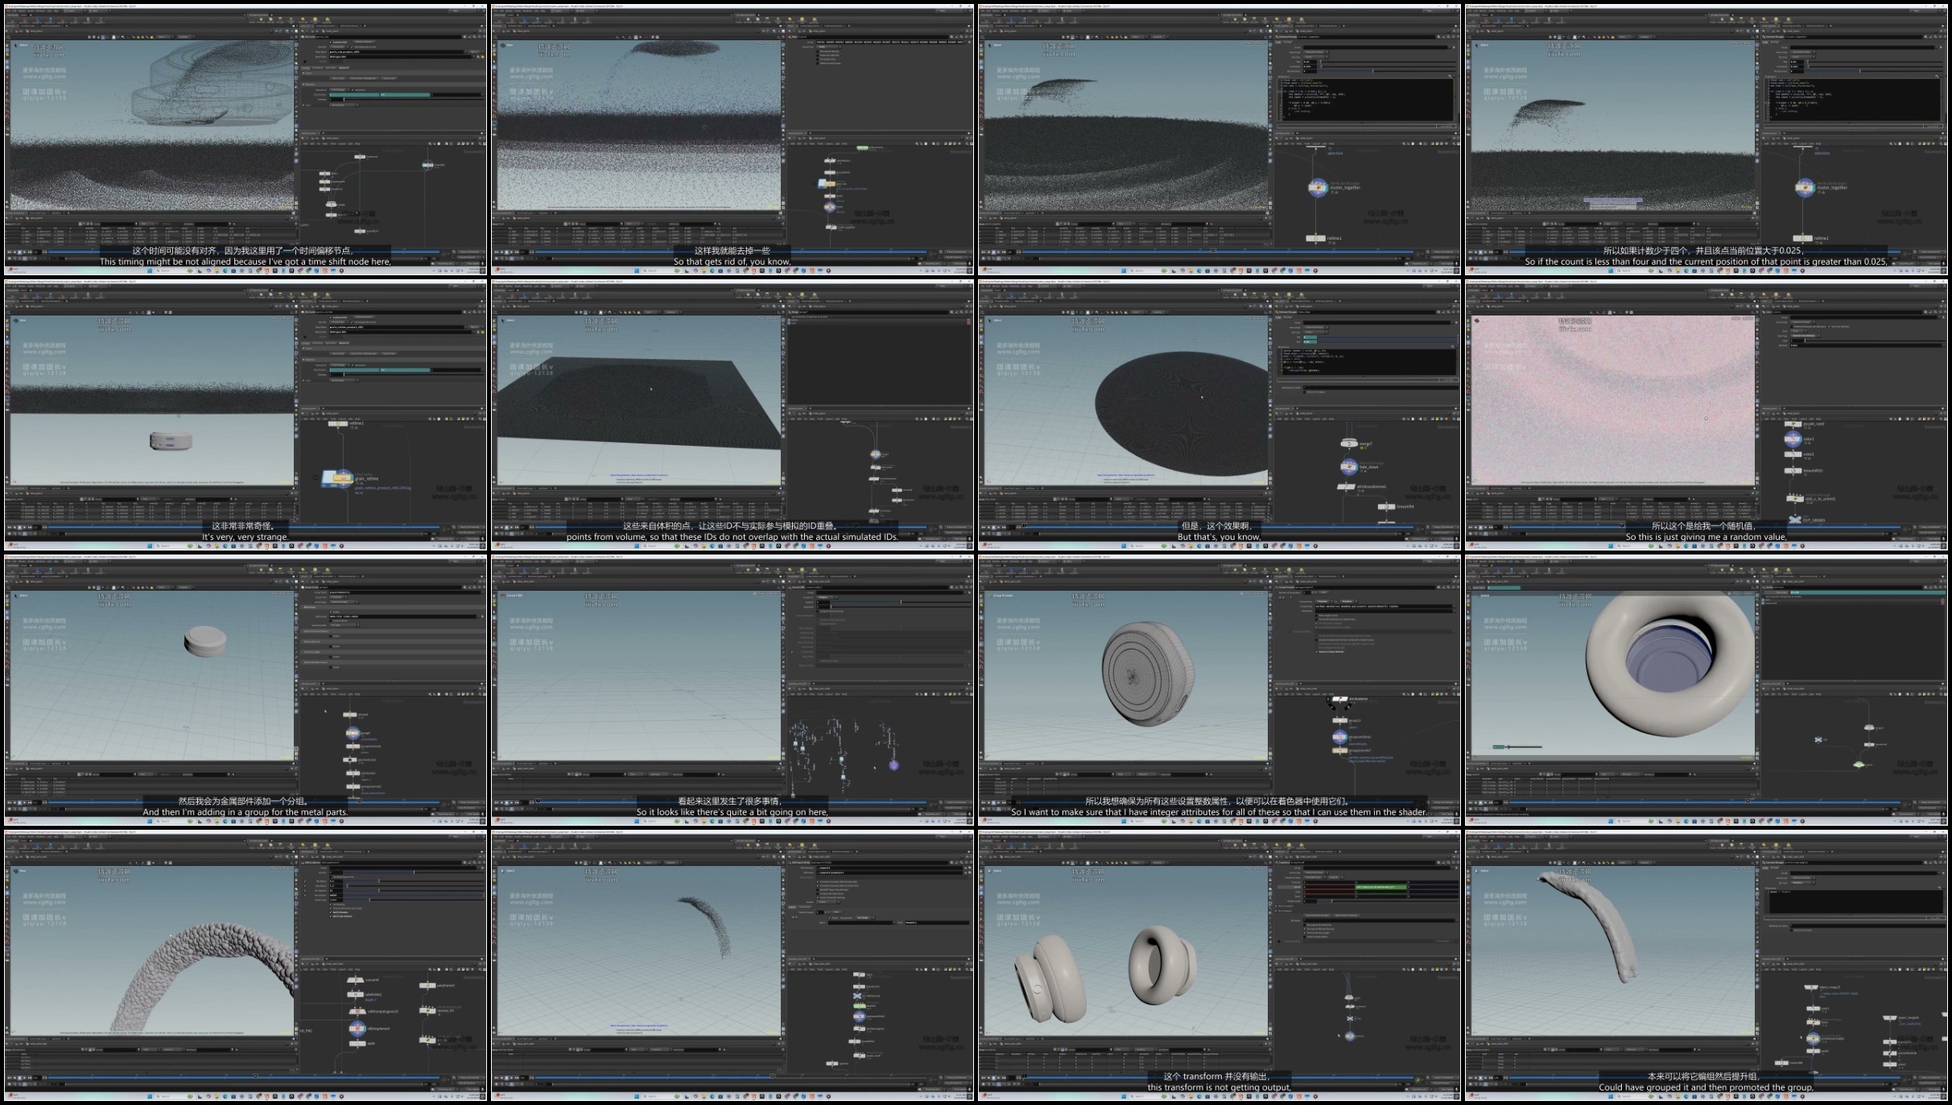Click Windows Start button in first frame taskbar

tap(149, 270)
